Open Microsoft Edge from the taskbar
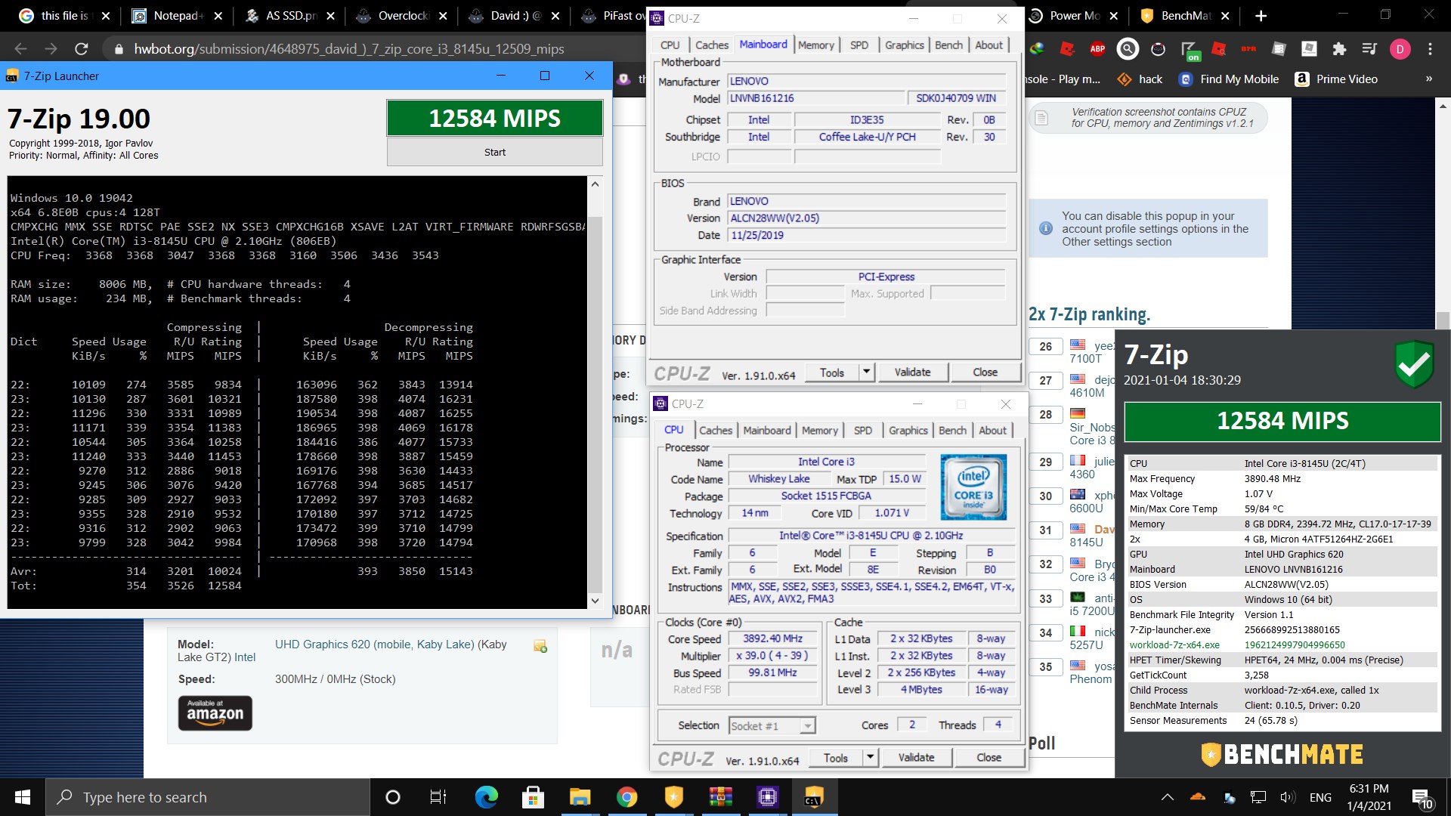Image resolution: width=1451 pixels, height=816 pixels. pyautogui.click(x=486, y=797)
